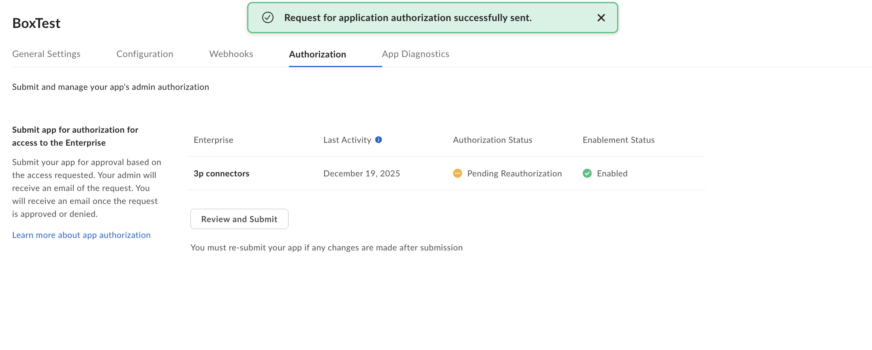Open the App Diagnostics tab
The image size is (872, 350).
(x=415, y=54)
